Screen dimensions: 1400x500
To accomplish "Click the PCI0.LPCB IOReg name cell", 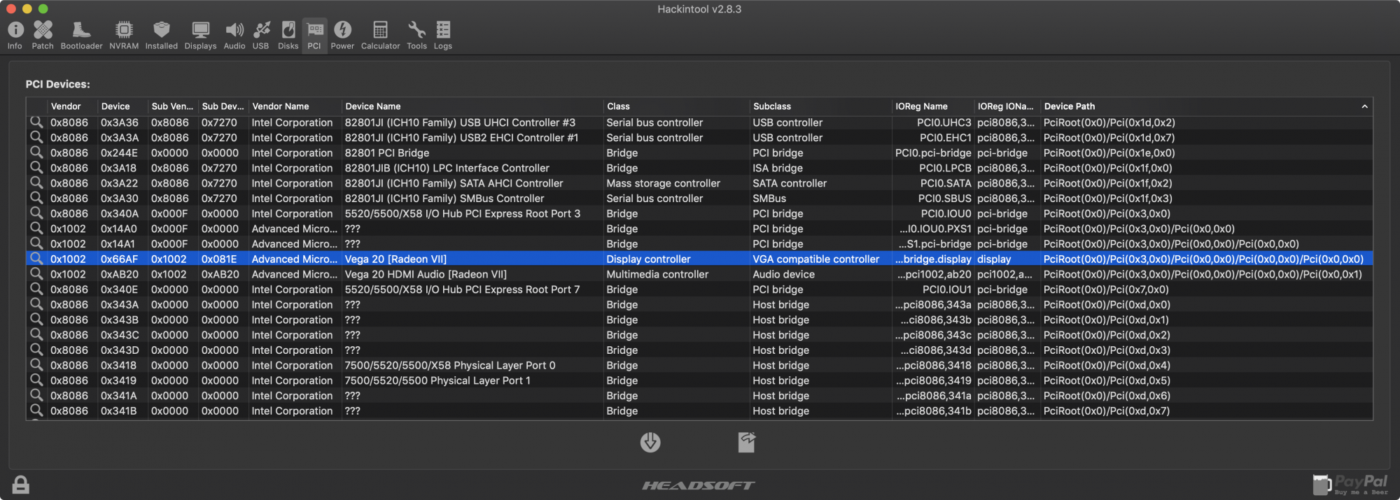I will [x=945, y=168].
